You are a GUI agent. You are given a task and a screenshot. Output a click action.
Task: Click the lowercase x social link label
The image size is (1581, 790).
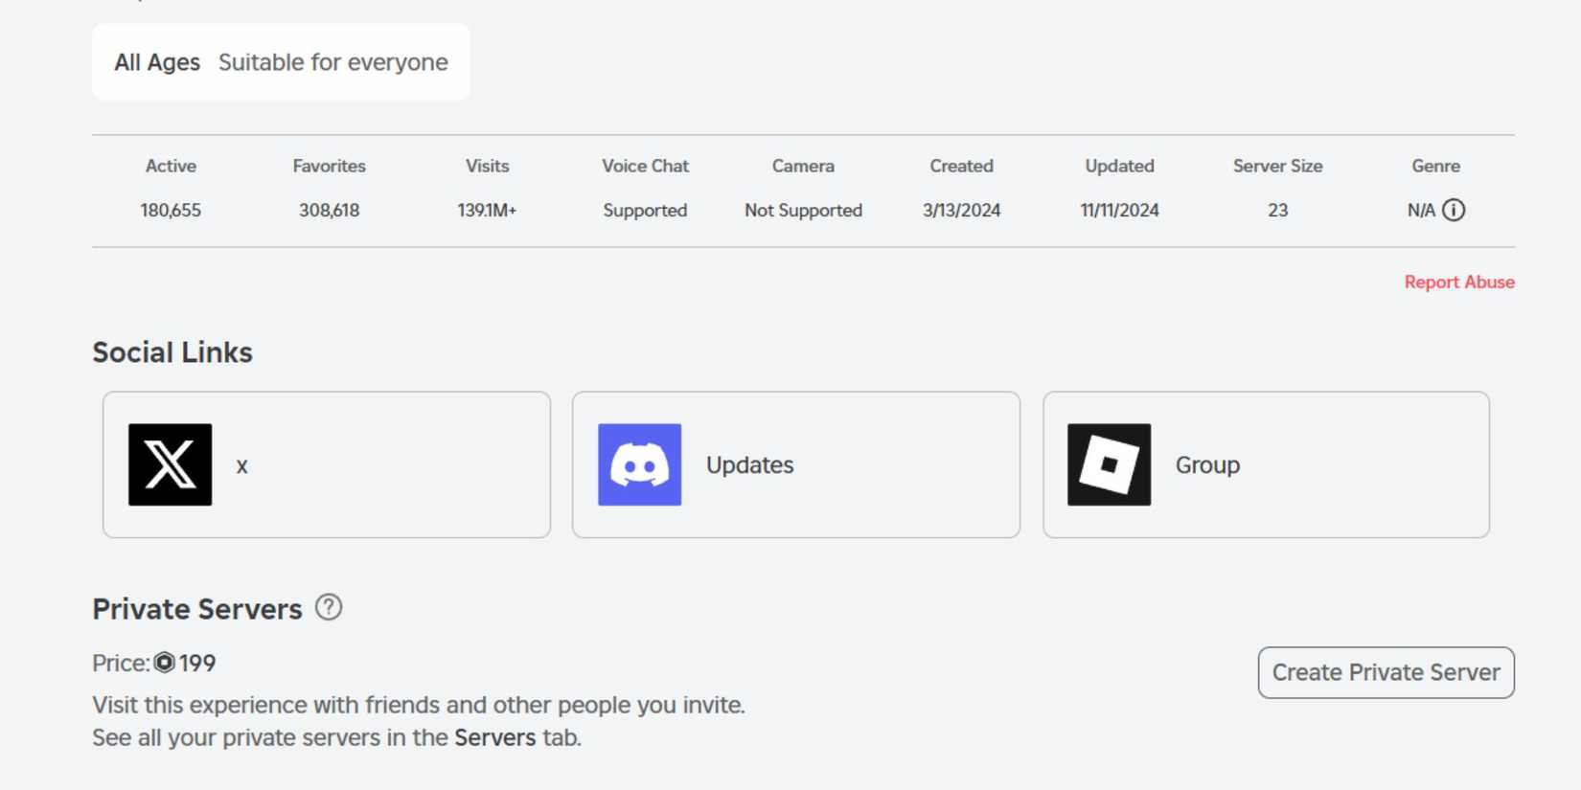241,466
